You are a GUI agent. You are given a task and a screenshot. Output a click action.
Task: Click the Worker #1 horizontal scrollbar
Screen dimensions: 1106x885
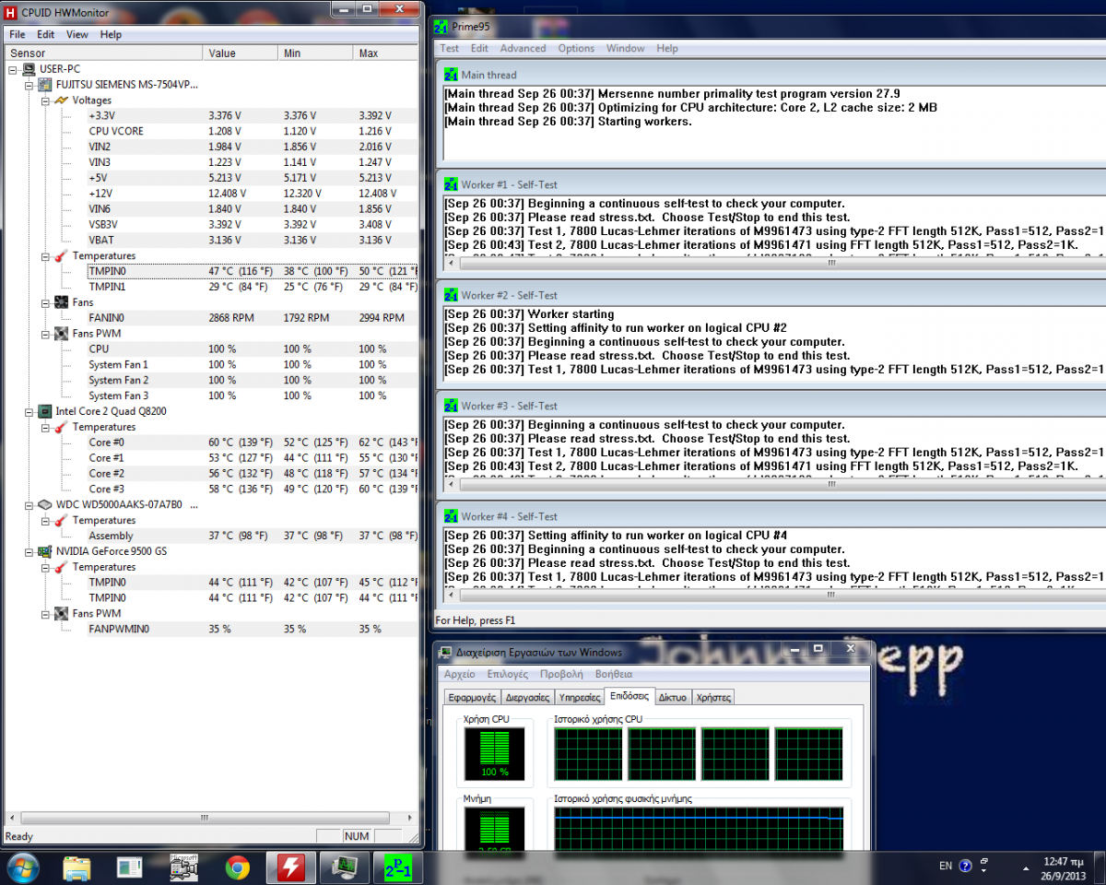774,263
